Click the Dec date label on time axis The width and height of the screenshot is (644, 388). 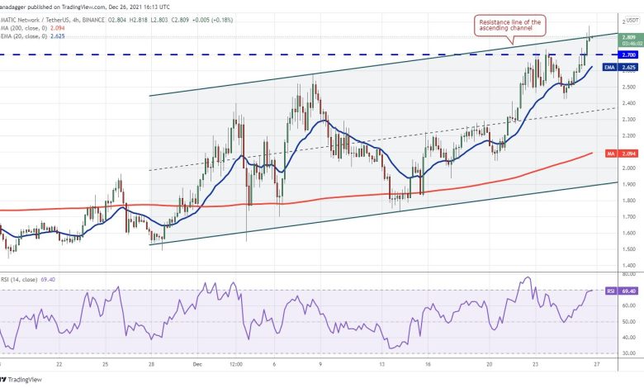click(195, 363)
